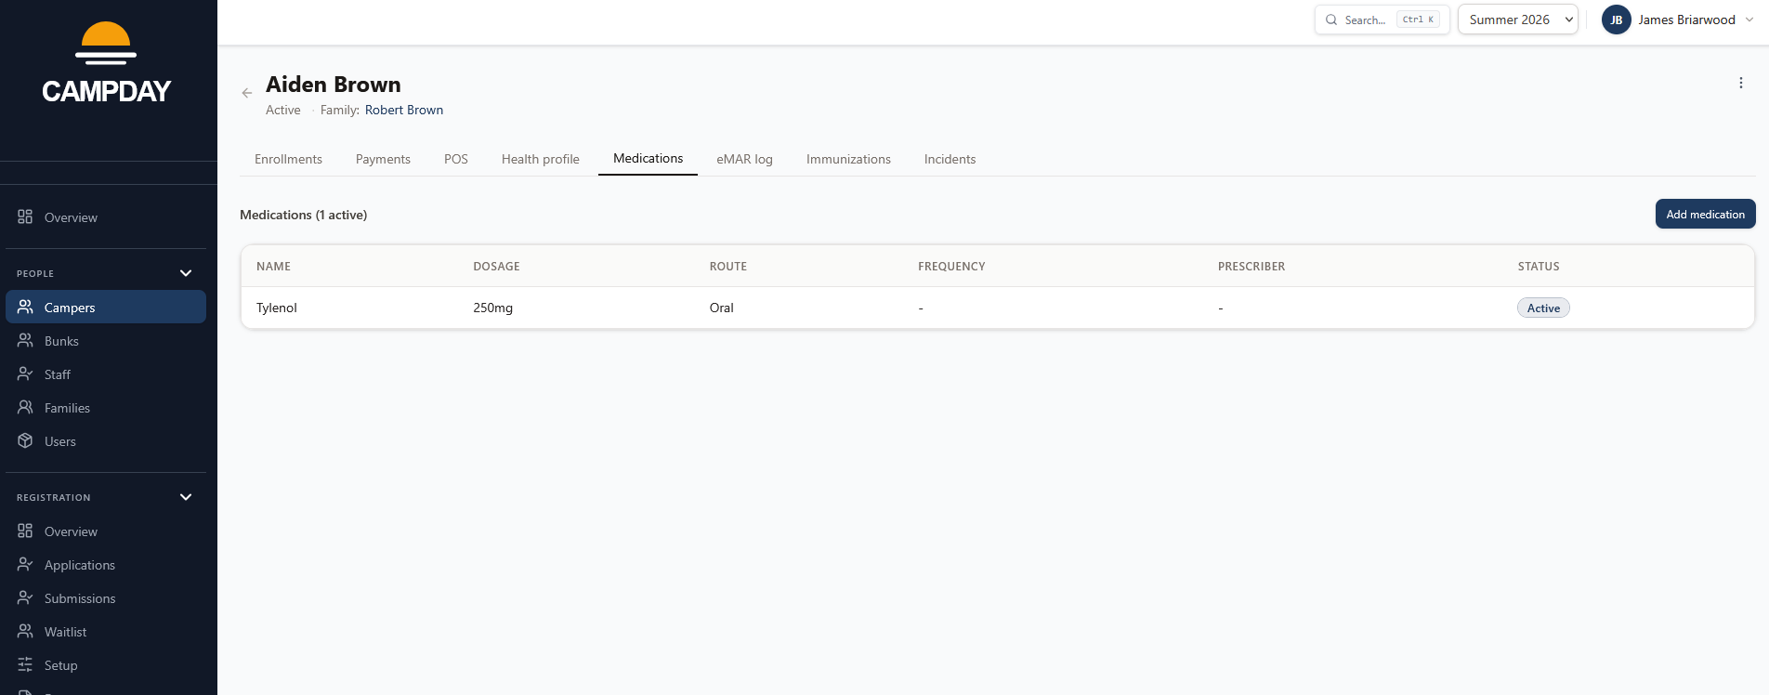Open the POS tab
Screen dimensions: 1769x695
pyautogui.click(x=456, y=159)
